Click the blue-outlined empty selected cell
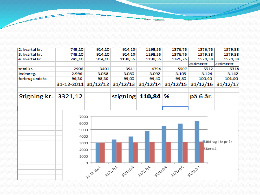The height and width of the screenshot is (195, 260). point(175,108)
